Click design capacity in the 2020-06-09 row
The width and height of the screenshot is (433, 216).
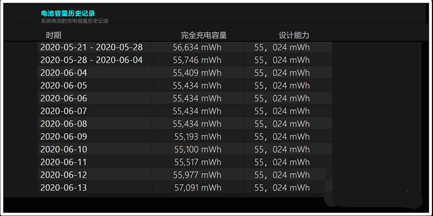[x=282, y=137]
